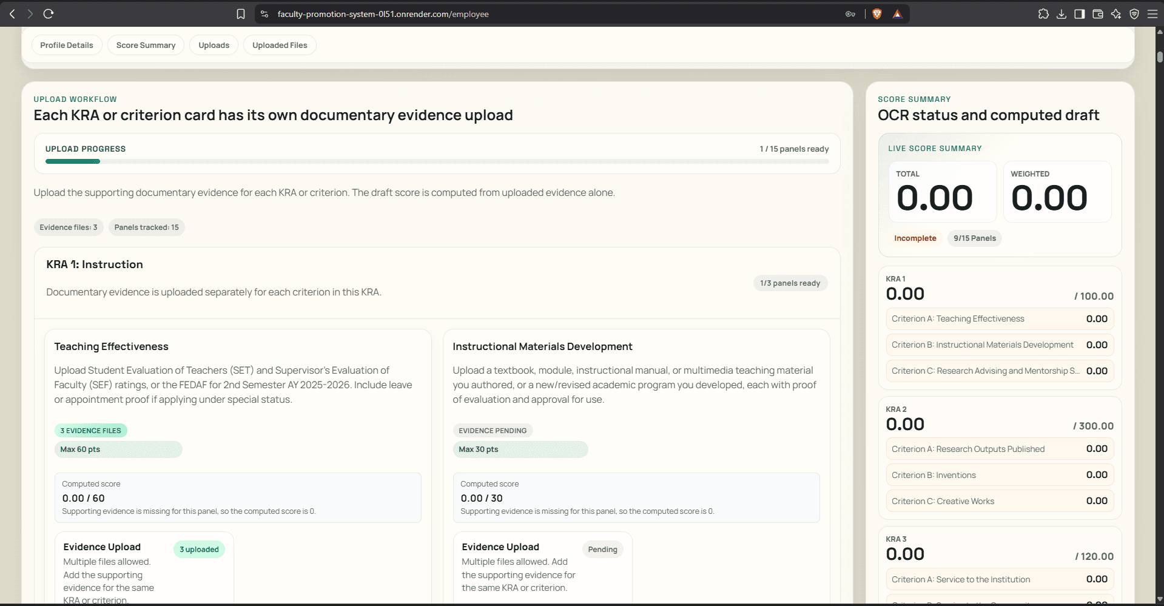Open the Score Summary tab
This screenshot has height=606, width=1164.
pyautogui.click(x=146, y=45)
